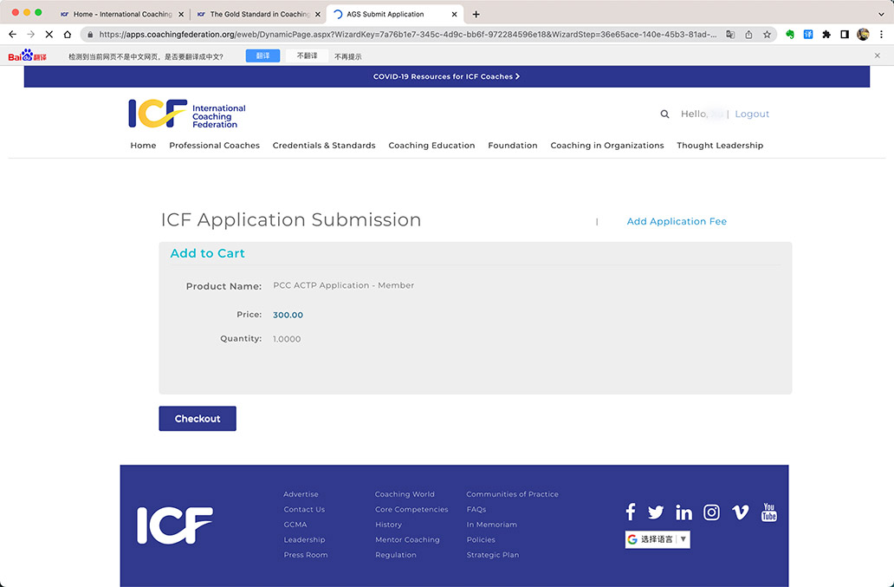Click the Add Application Fee link
Image resolution: width=894 pixels, height=587 pixels.
click(x=677, y=222)
